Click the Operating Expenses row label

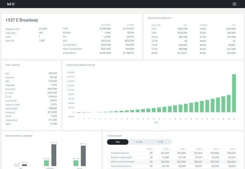121,166
